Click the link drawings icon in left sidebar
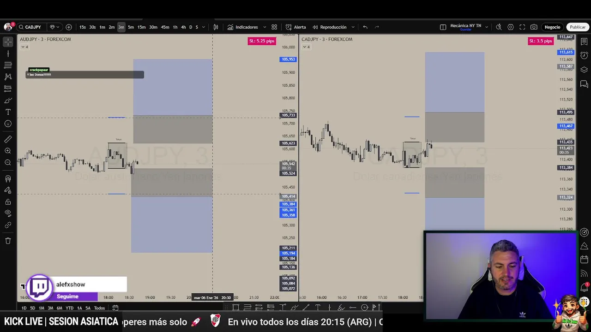 click(8, 225)
